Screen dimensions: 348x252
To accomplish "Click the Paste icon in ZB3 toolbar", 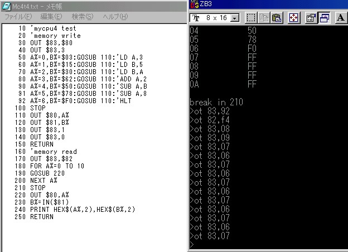I will click(277, 18).
